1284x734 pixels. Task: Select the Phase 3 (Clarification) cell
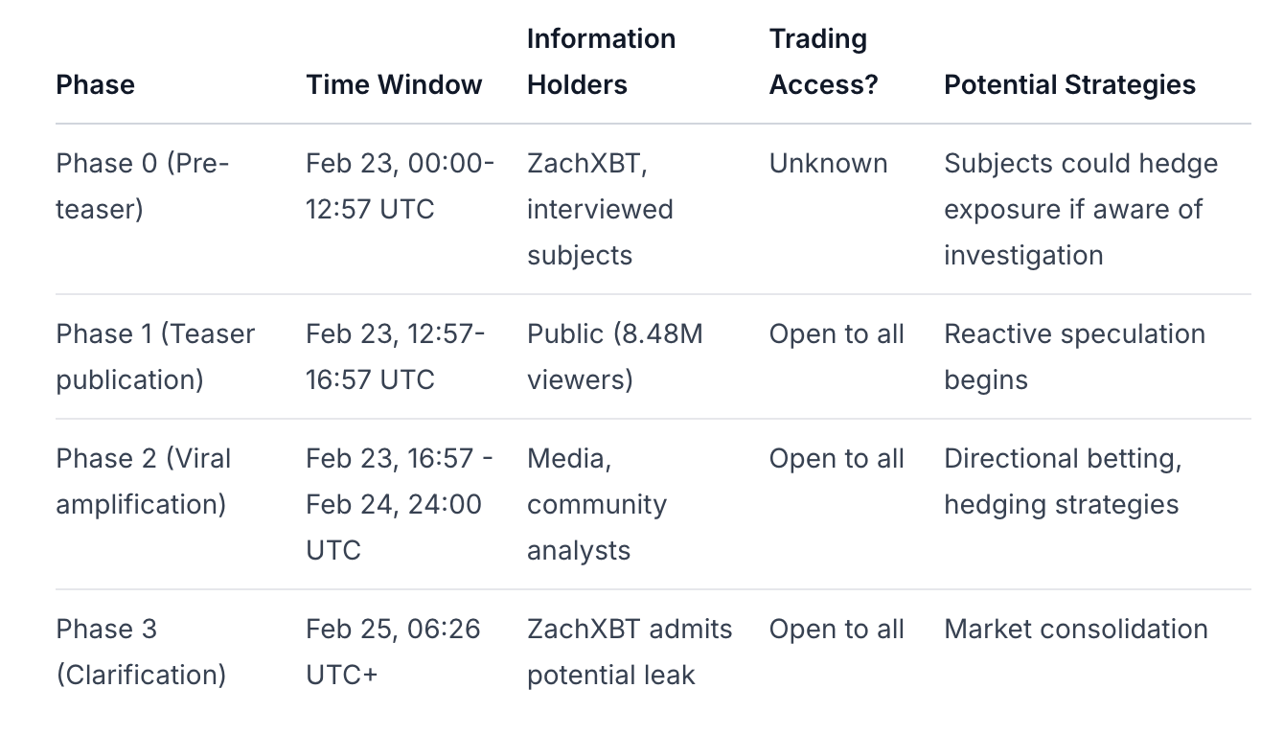141,652
